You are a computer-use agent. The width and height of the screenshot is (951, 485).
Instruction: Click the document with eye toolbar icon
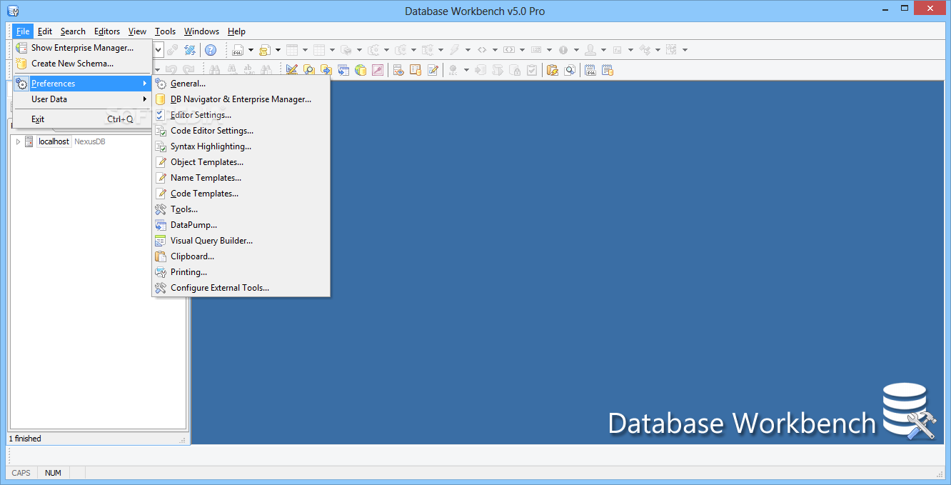pyautogui.click(x=398, y=70)
